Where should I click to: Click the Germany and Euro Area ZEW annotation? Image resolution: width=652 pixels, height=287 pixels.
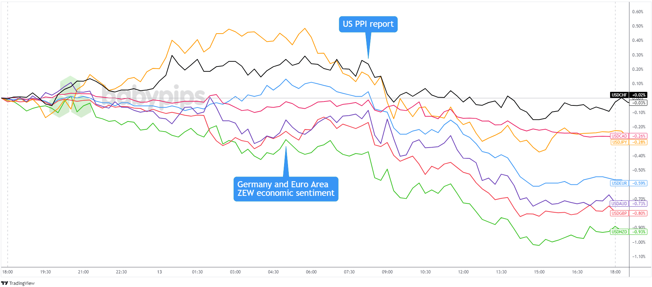[x=286, y=189]
